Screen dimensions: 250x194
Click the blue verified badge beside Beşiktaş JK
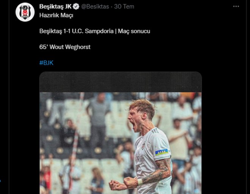76,6
